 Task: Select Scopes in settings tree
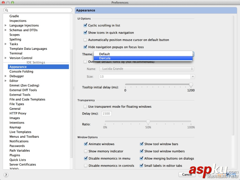14,35
